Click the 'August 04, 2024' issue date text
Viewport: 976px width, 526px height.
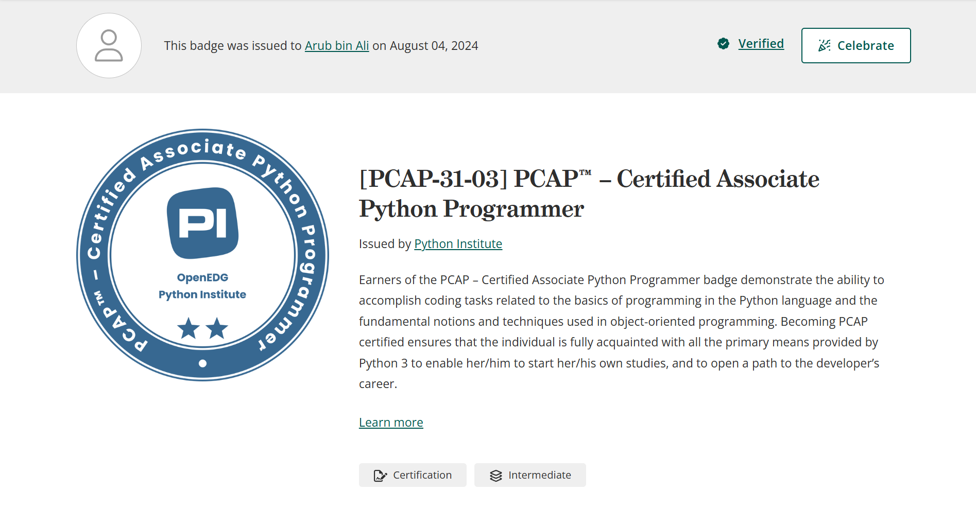coord(434,46)
